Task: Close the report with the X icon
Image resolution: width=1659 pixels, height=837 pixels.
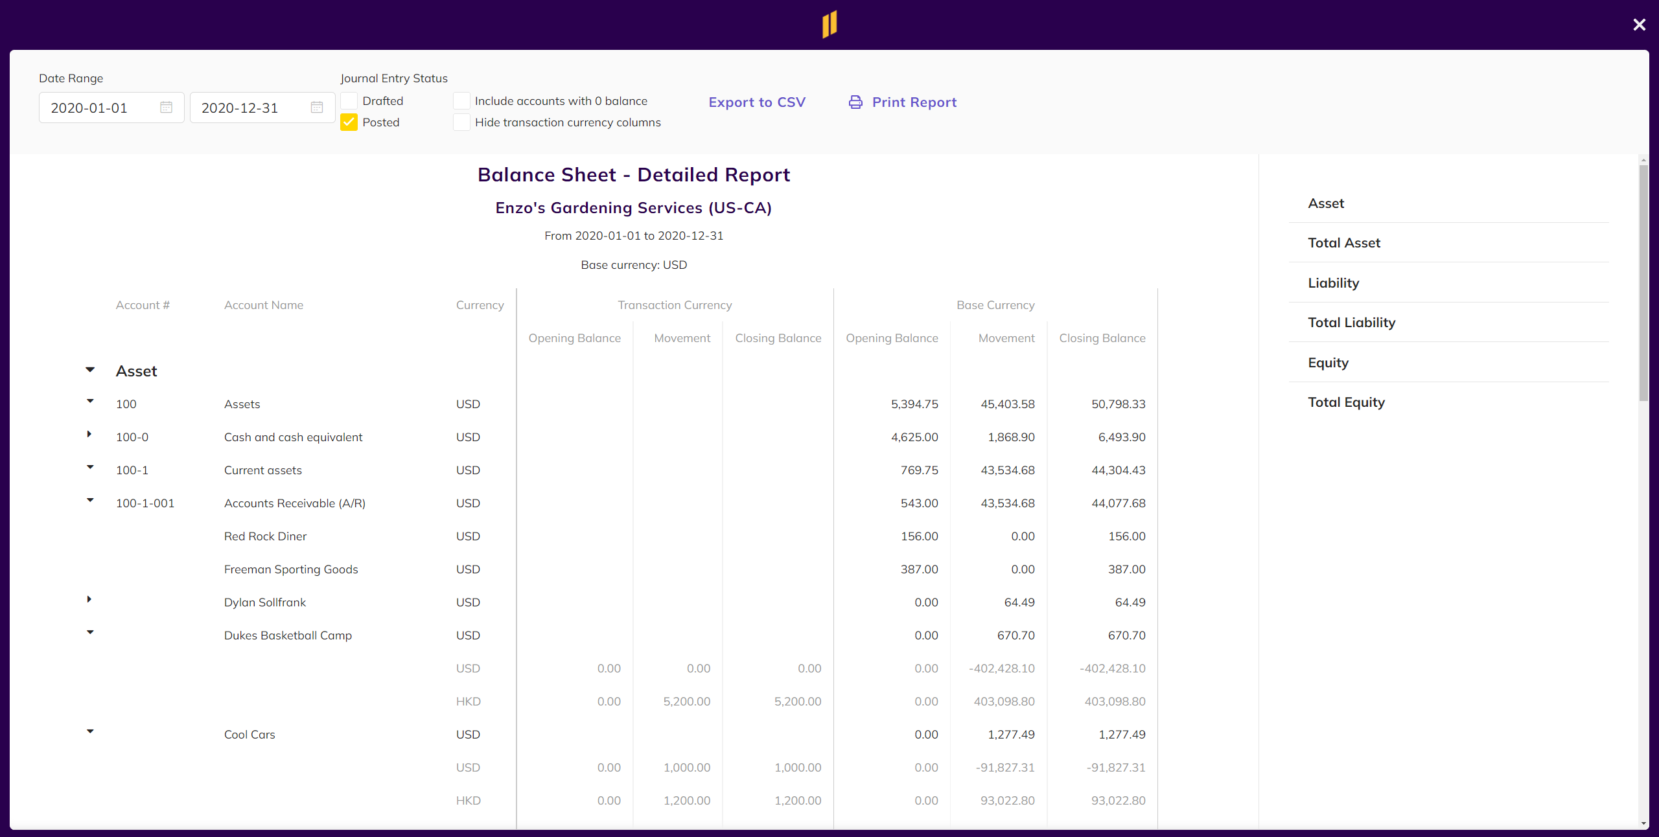Action: pyautogui.click(x=1639, y=25)
